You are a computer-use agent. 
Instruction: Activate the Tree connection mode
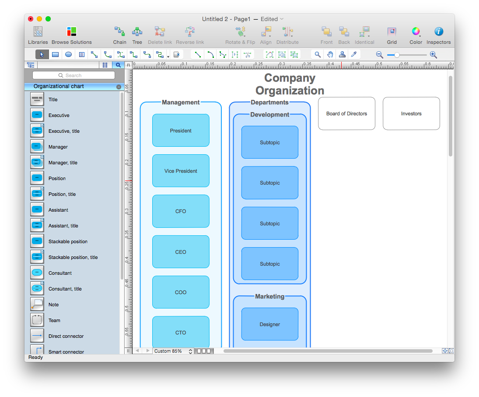[137, 35]
